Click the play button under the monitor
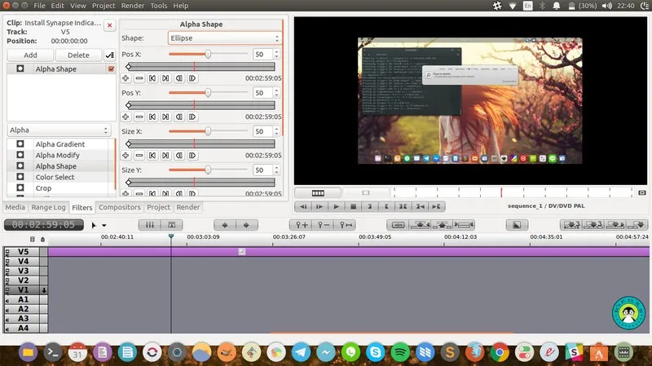This screenshot has width=652, height=366. (x=336, y=207)
